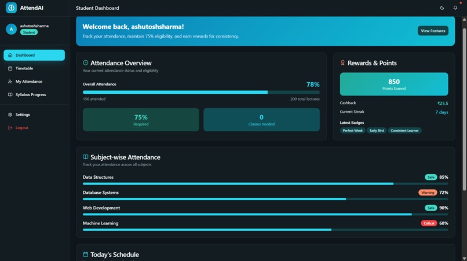Click the Critical badge for Machine Learning

(429, 223)
